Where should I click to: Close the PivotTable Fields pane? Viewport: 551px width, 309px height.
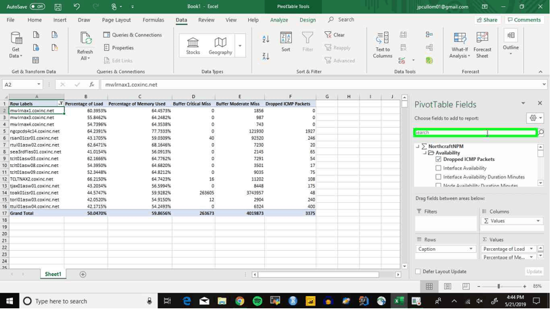tap(540, 103)
